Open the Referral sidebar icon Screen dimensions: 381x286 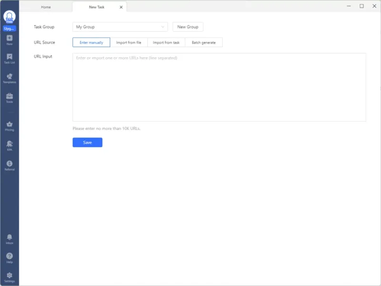[10, 165]
